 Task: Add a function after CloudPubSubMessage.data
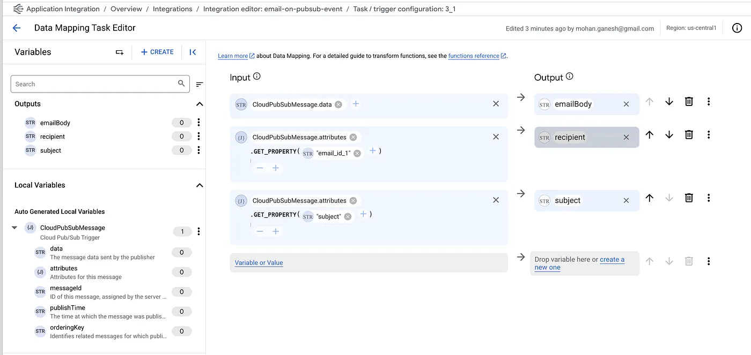356,104
